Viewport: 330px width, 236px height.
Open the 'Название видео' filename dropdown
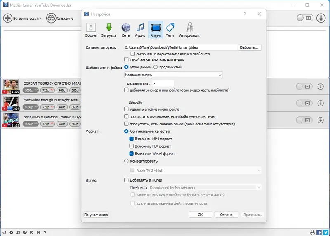tap(173, 75)
